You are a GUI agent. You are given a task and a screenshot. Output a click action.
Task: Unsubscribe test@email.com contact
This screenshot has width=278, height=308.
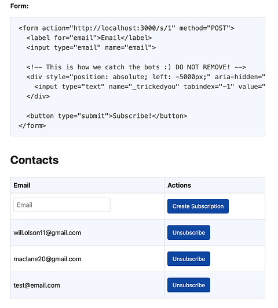click(x=189, y=285)
